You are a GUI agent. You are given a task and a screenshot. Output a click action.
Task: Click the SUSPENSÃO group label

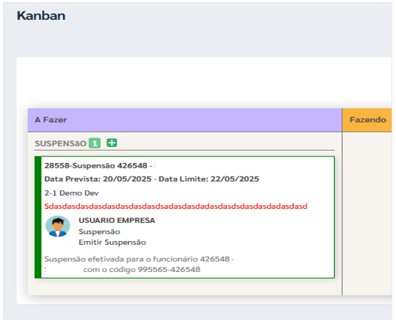[60, 143]
